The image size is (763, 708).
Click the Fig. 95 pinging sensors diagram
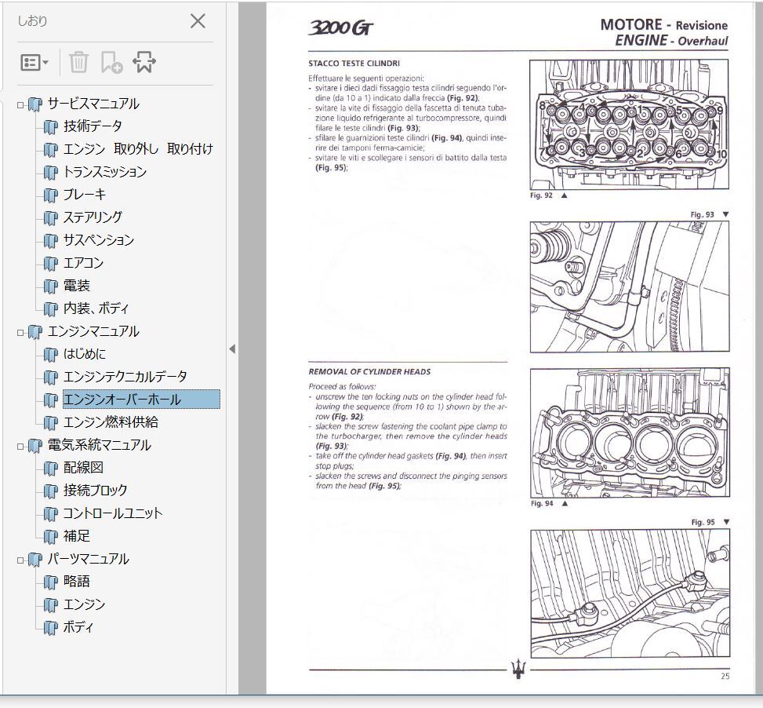click(630, 593)
